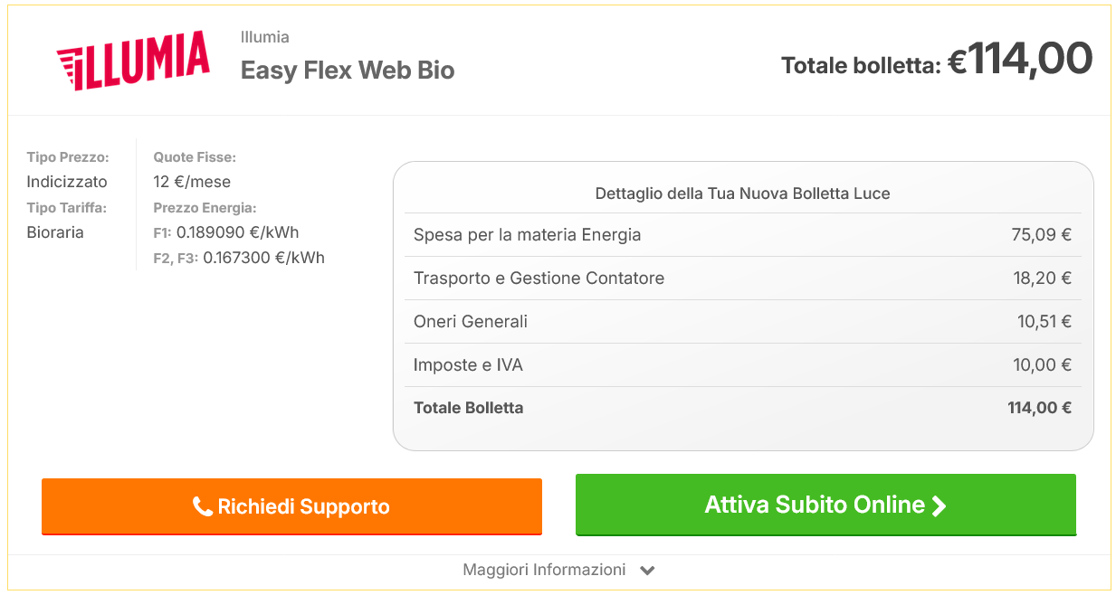Viewport: 1116px width, 595px height.
Task: Click the Oneri Generali row
Action: coord(742,322)
